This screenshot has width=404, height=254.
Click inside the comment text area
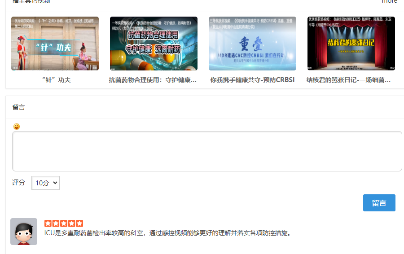(x=206, y=151)
